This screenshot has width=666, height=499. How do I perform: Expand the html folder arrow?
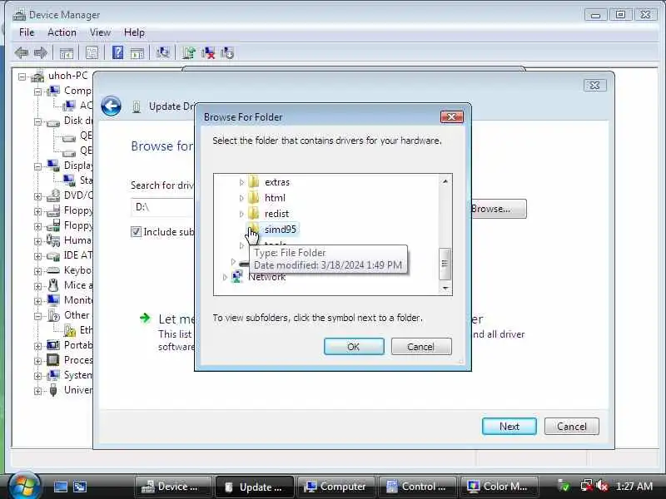point(241,198)
